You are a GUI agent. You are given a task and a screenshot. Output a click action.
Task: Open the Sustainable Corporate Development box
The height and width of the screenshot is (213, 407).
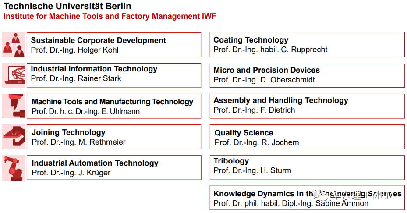(x=114, y=45)
